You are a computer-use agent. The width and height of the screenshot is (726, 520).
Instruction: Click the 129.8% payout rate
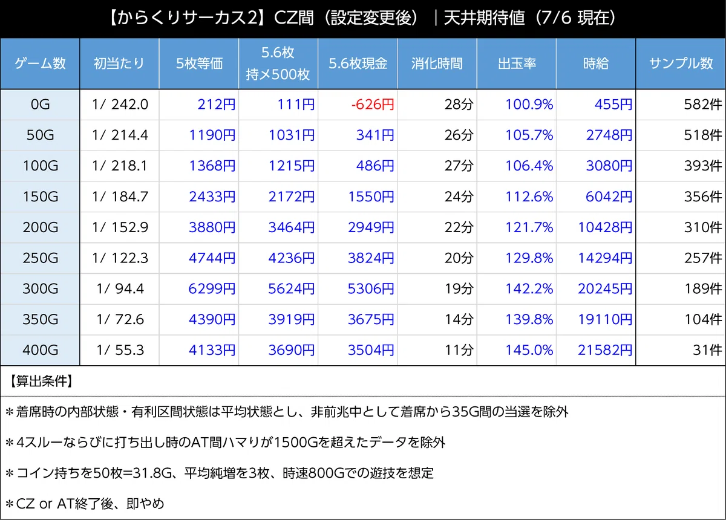pyautogui.click(x=529, y=258)
